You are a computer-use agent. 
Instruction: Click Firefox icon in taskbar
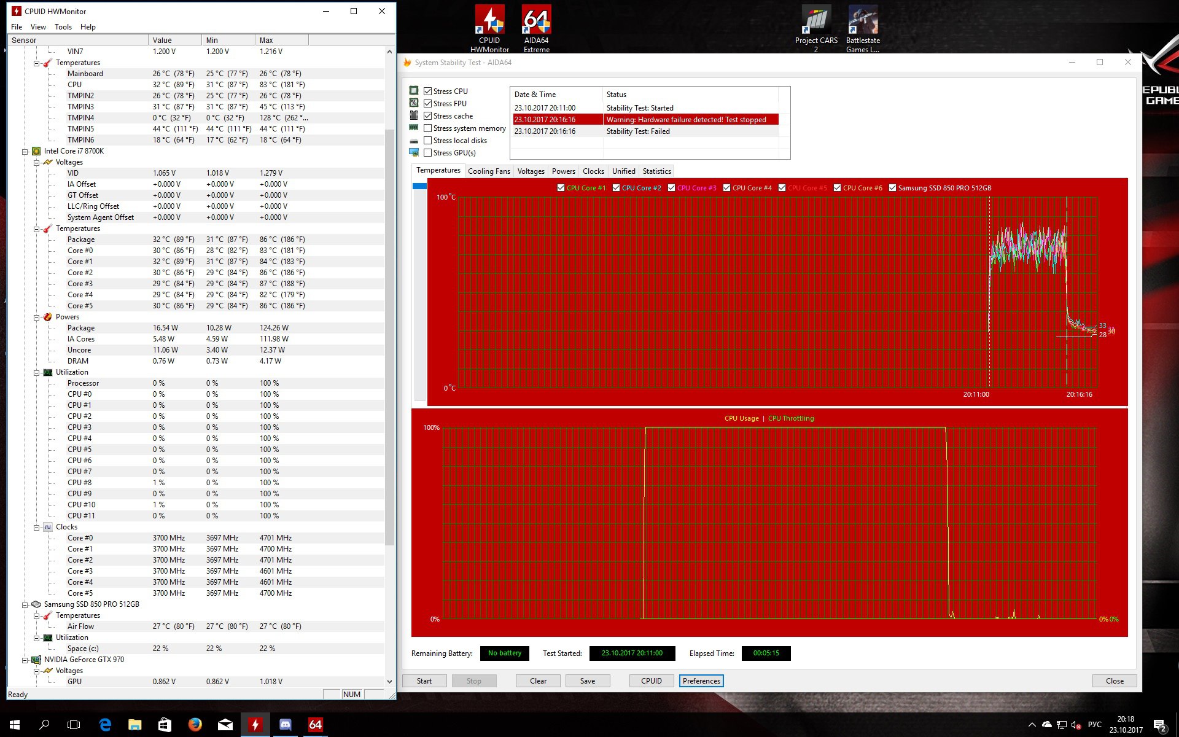195,725
